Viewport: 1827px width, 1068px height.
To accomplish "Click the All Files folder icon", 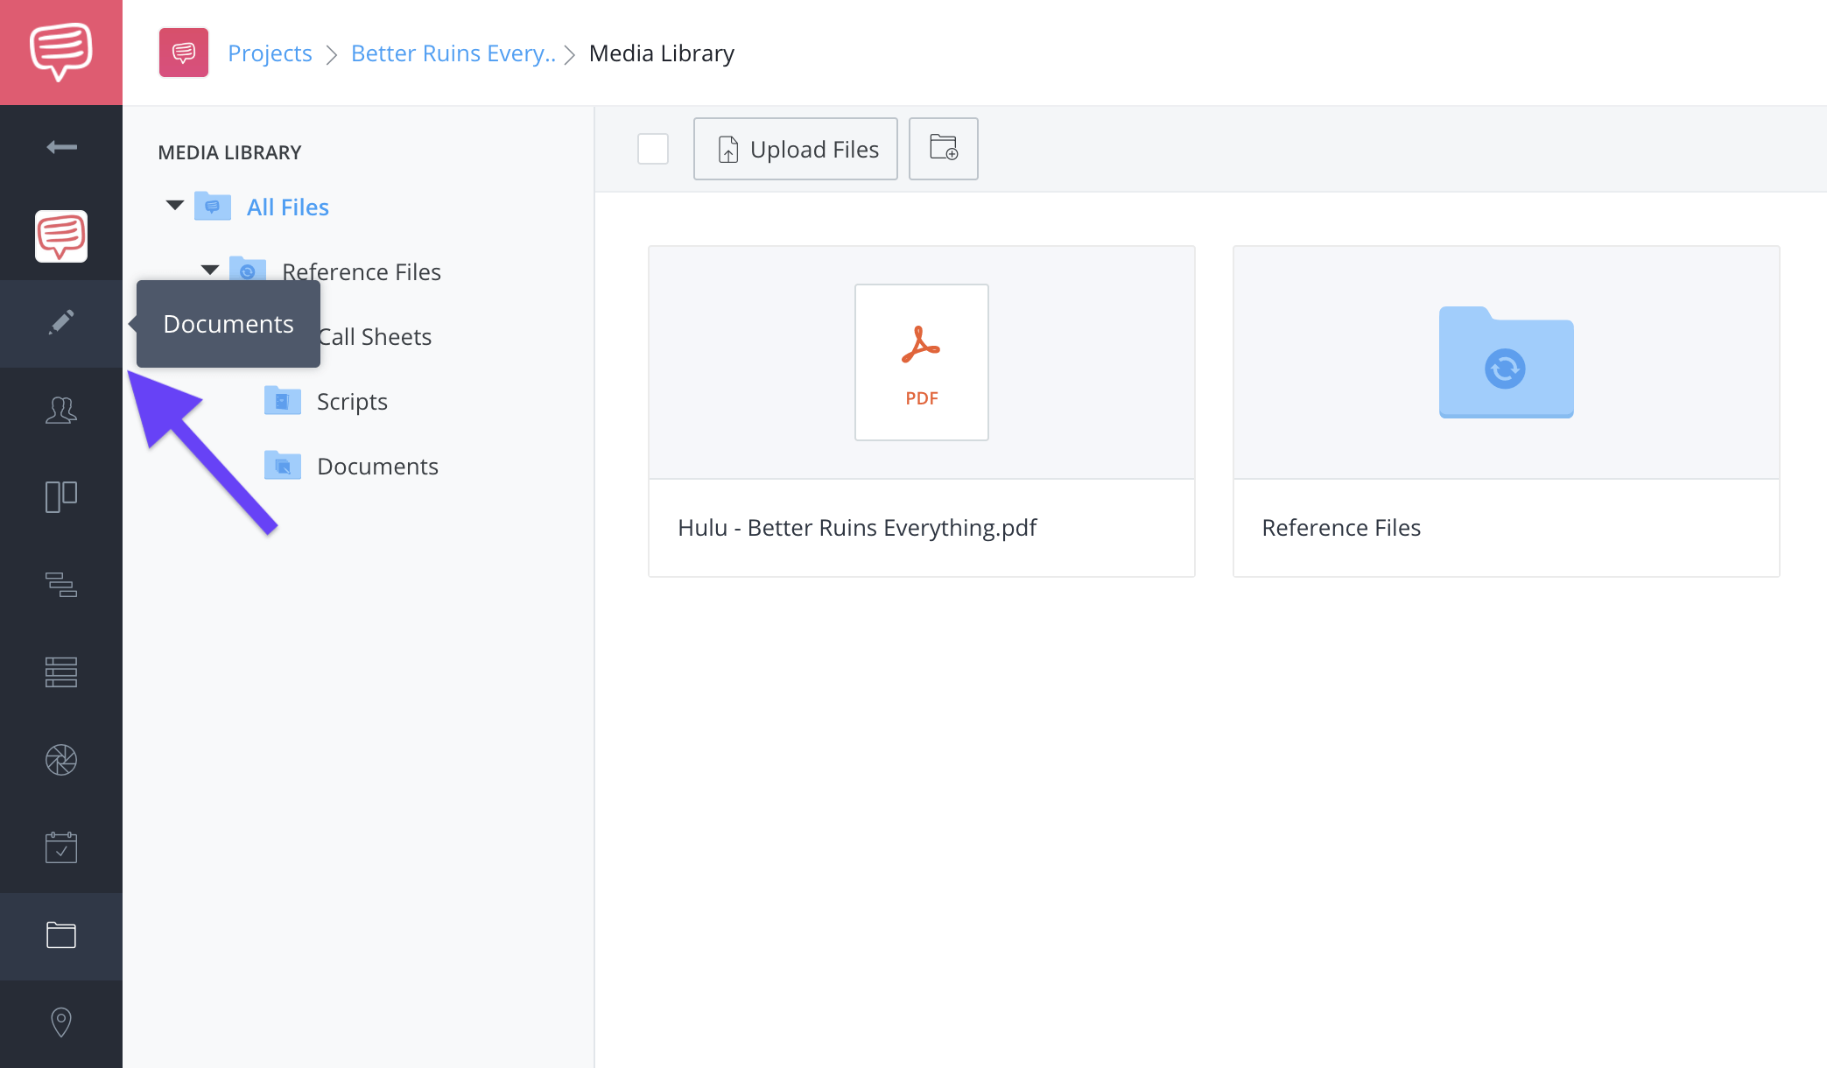I will (213, 207).
